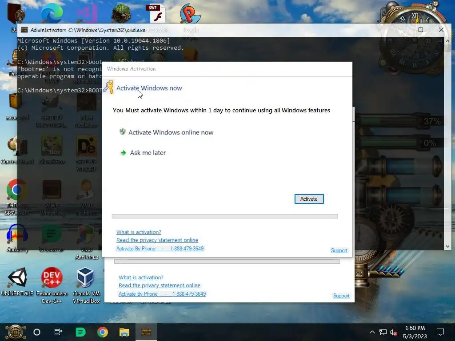Open Visual Studio desktop shortcut
This screenshot has height=341, width=455.
click(87, 13)
